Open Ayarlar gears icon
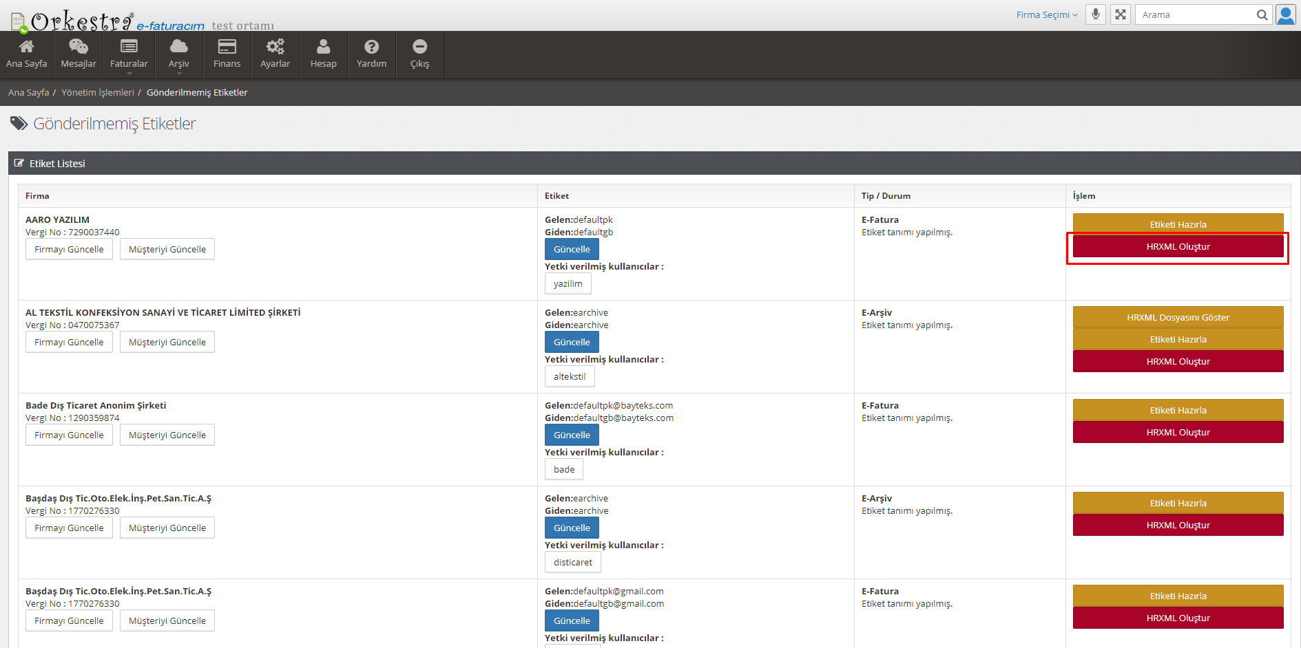Image resolution: width=1301 pixels, height=648 pixels. point(275,47)
